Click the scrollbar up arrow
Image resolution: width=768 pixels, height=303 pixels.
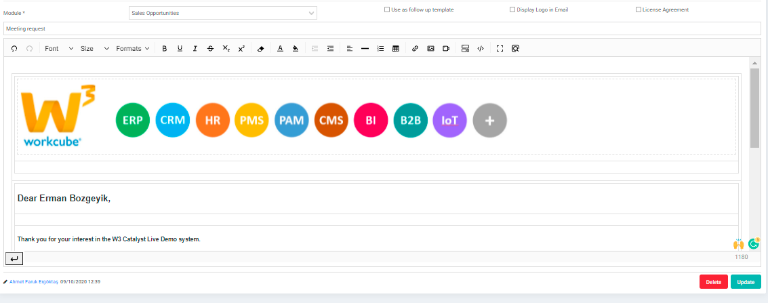754,62
